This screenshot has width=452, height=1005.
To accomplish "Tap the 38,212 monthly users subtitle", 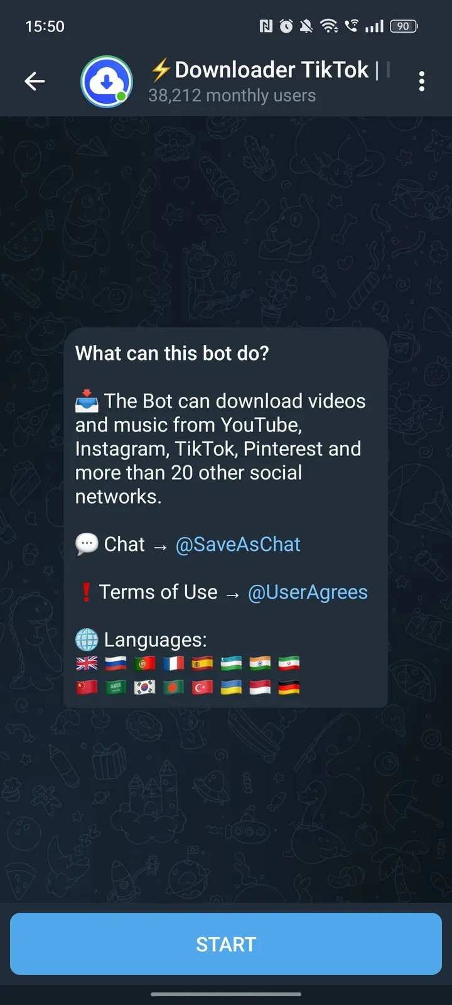I will point(232,95).
